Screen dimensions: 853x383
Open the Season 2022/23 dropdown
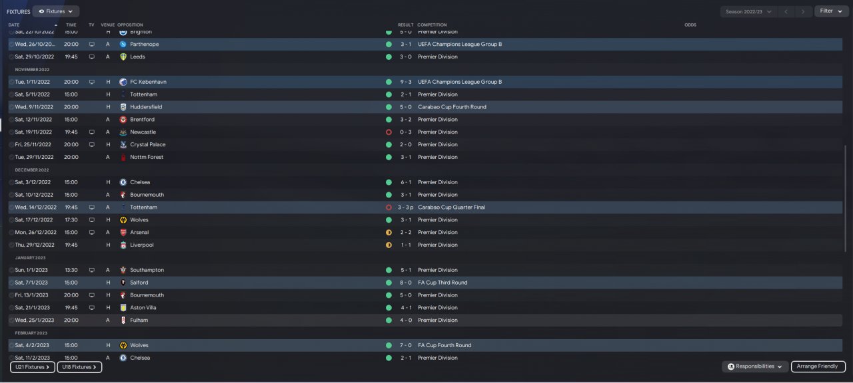[749, 11]
